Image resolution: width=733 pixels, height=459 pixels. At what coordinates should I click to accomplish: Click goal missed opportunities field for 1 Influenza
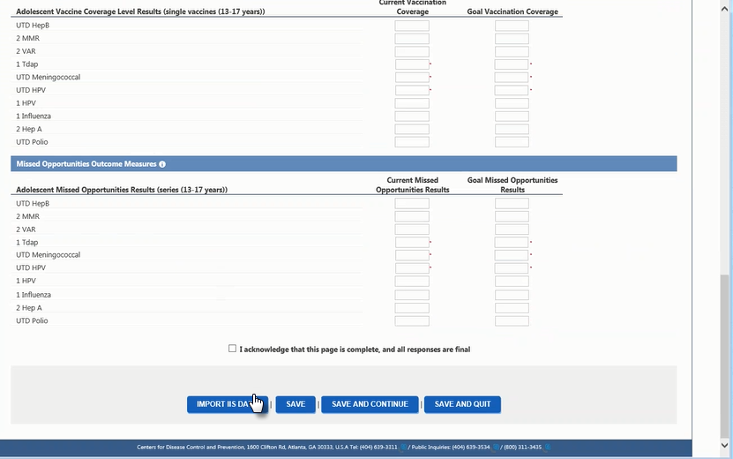[512, 295]
